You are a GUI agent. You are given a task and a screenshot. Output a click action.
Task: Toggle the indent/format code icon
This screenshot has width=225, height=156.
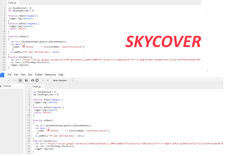pyautogui.click(x=20, y=80)
